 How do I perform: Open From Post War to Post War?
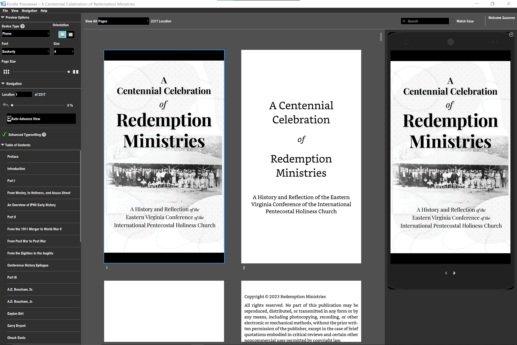pos(43,241)
